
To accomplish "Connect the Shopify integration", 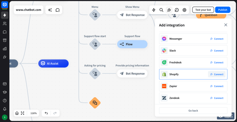I will [x=217, y=74].
